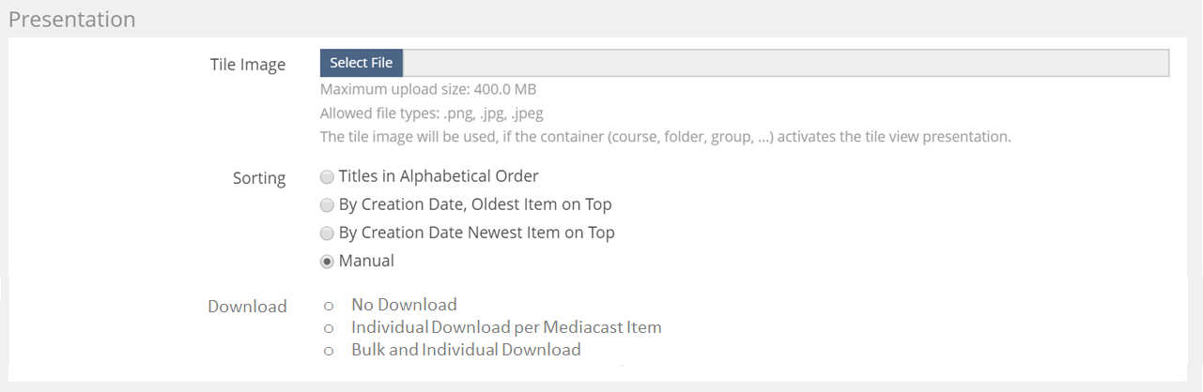Select the Titles in Alphabetical Order radio button
1203x392 pixels.
point(327,177)
